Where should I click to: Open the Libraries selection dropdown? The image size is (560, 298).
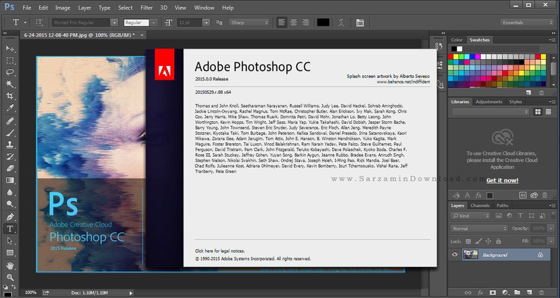coord(490,112)
